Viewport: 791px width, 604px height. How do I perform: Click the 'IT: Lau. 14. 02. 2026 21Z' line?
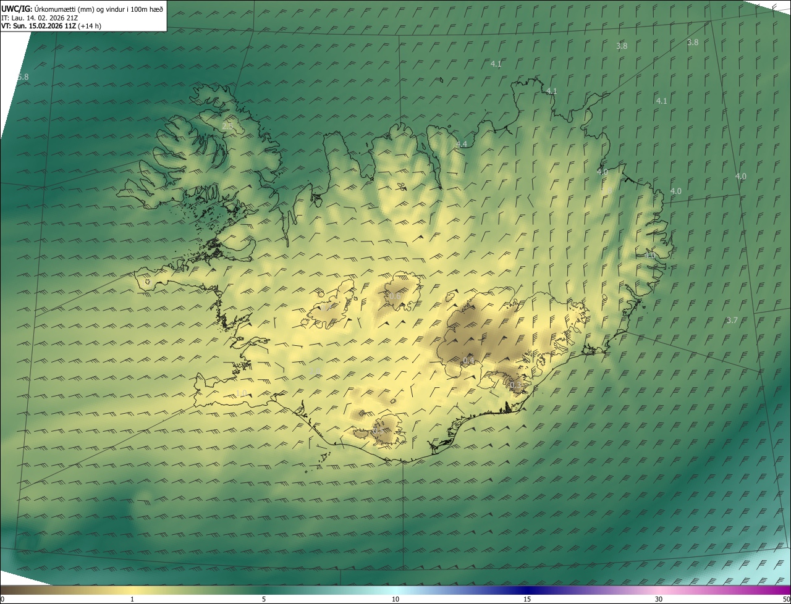[x=40, y=18]
